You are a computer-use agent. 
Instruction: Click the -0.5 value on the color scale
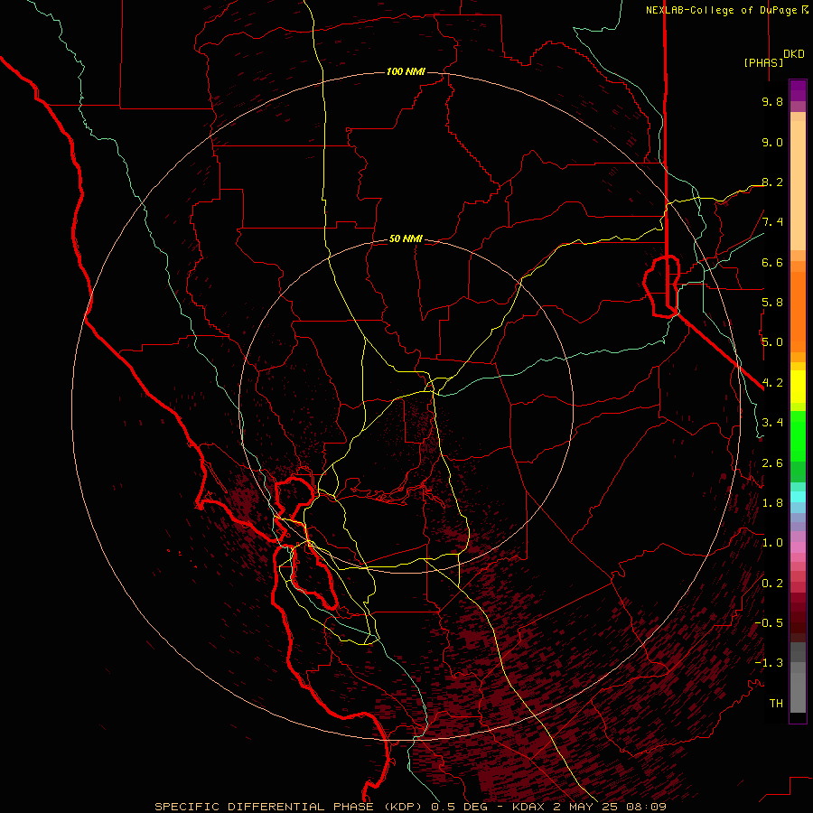[769, 623]
